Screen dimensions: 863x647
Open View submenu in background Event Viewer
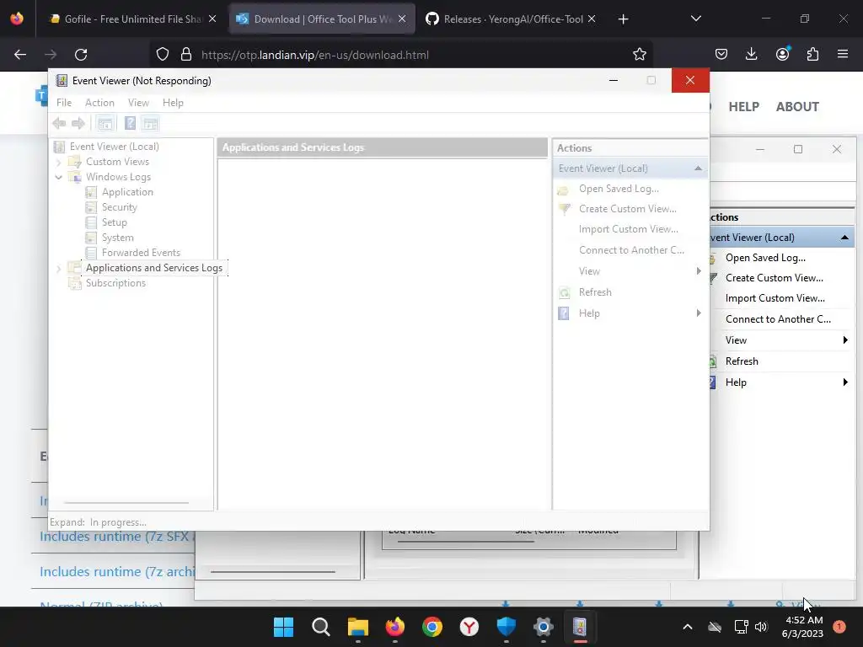pos(736,340)
